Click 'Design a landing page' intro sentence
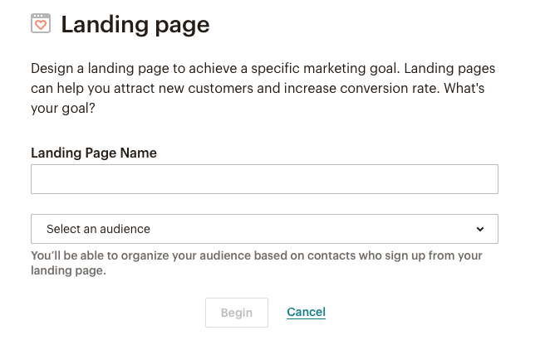 pyautogui.click(x=263, y=68)
